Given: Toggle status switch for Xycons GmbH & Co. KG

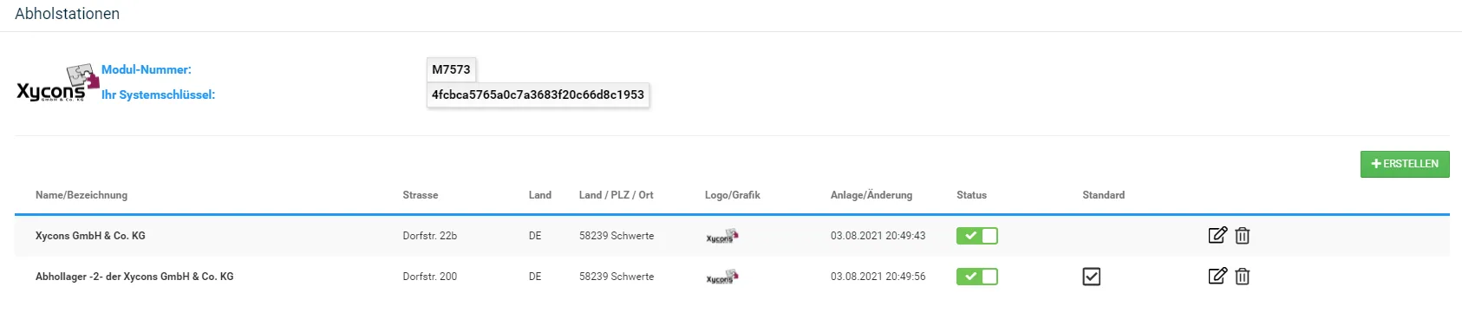Looking at the screenshot, I should click(977, 236).
